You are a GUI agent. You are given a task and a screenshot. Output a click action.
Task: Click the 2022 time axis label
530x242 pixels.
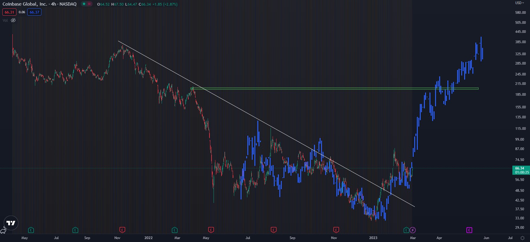(148, 238)
